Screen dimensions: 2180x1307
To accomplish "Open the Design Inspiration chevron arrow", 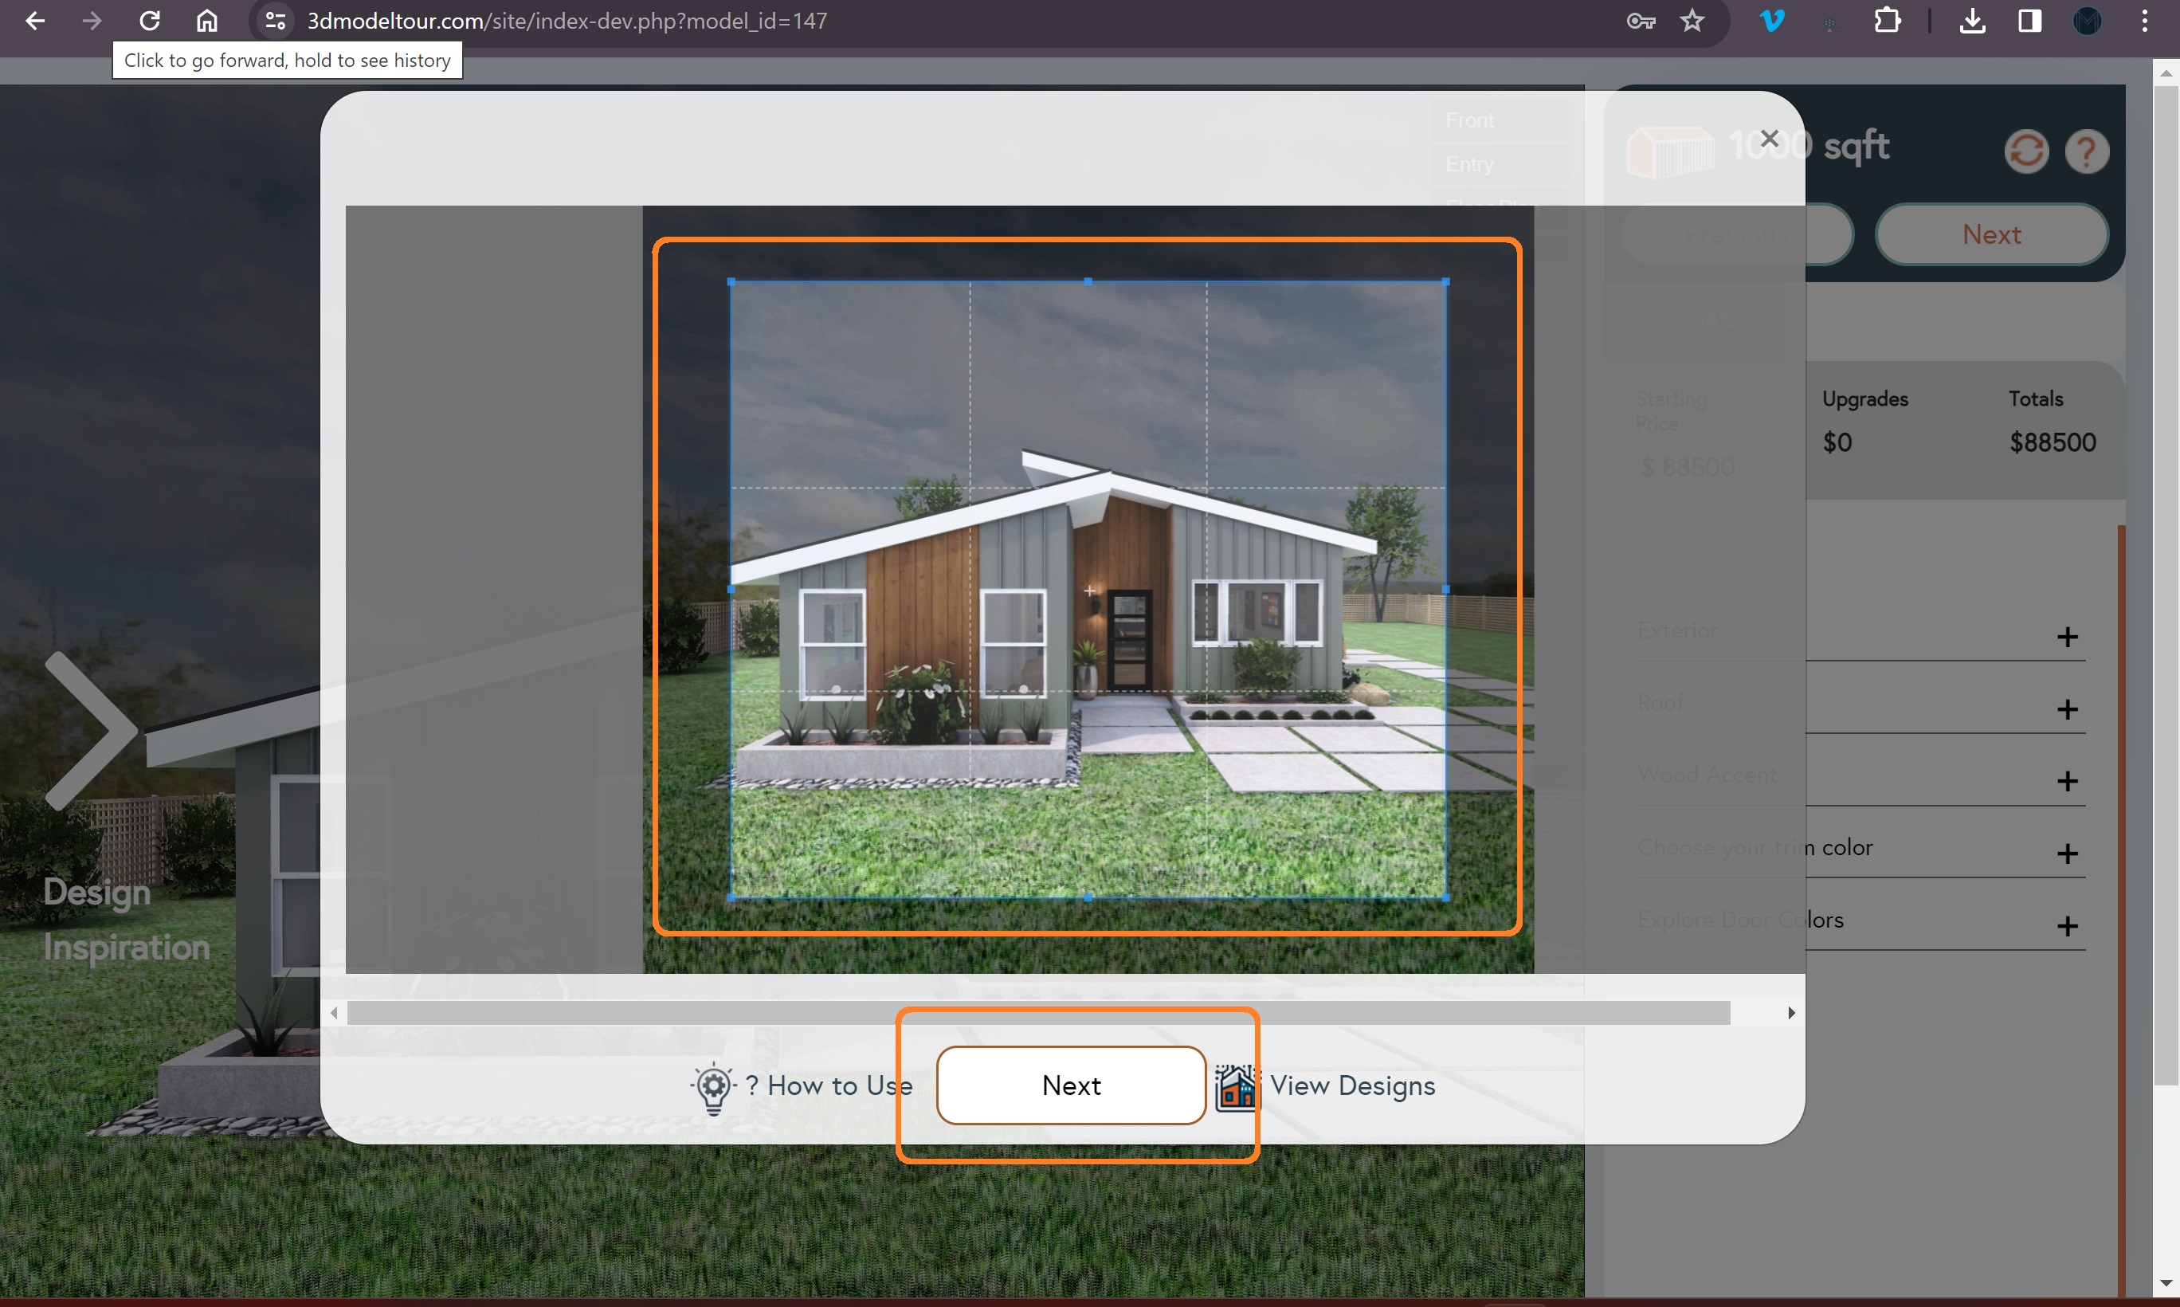I will (x=90, y=730).
